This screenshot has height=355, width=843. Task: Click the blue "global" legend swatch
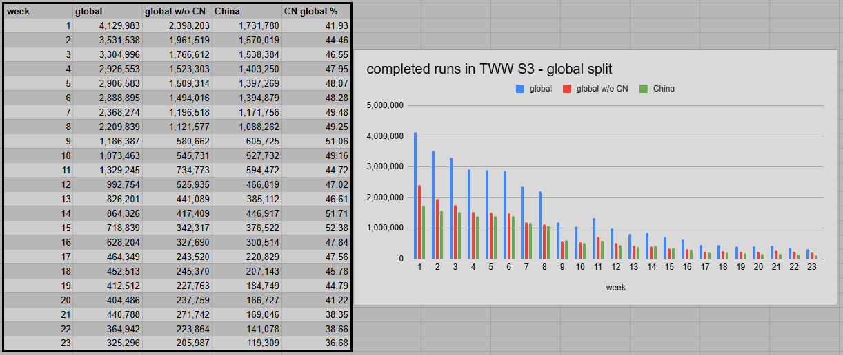[520, 89]
